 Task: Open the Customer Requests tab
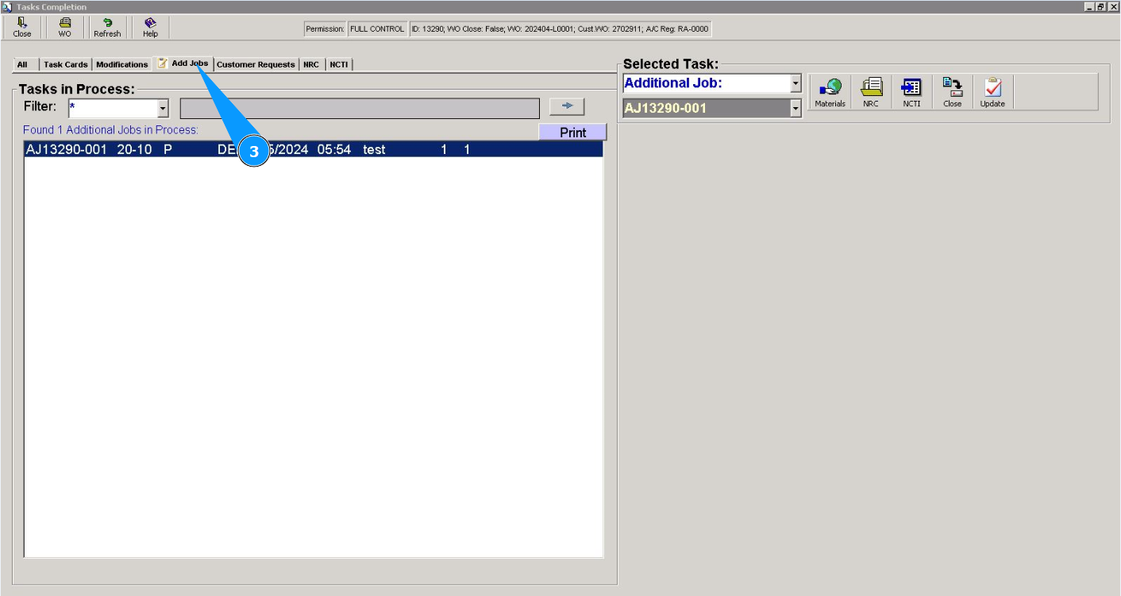click(x=256, y=64)
